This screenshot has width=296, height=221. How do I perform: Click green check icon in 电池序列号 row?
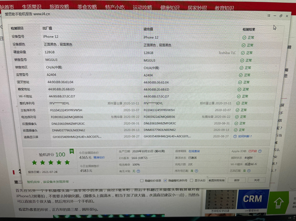pos(237,117)
